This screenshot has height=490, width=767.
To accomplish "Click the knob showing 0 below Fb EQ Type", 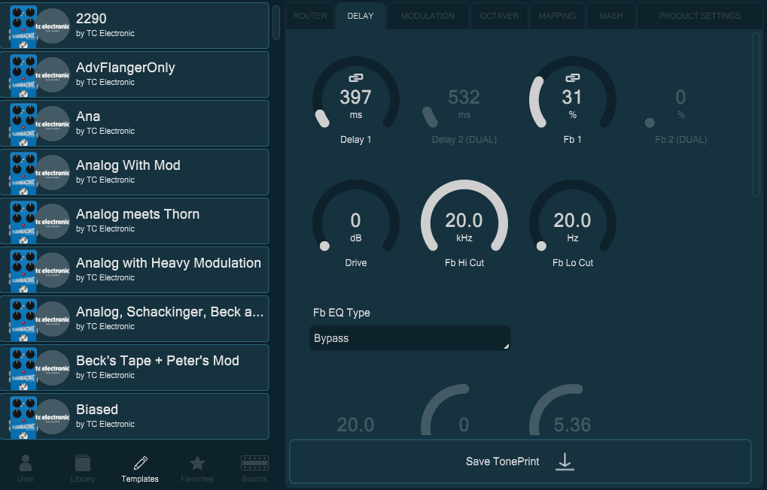I will [x=464, y=410].
